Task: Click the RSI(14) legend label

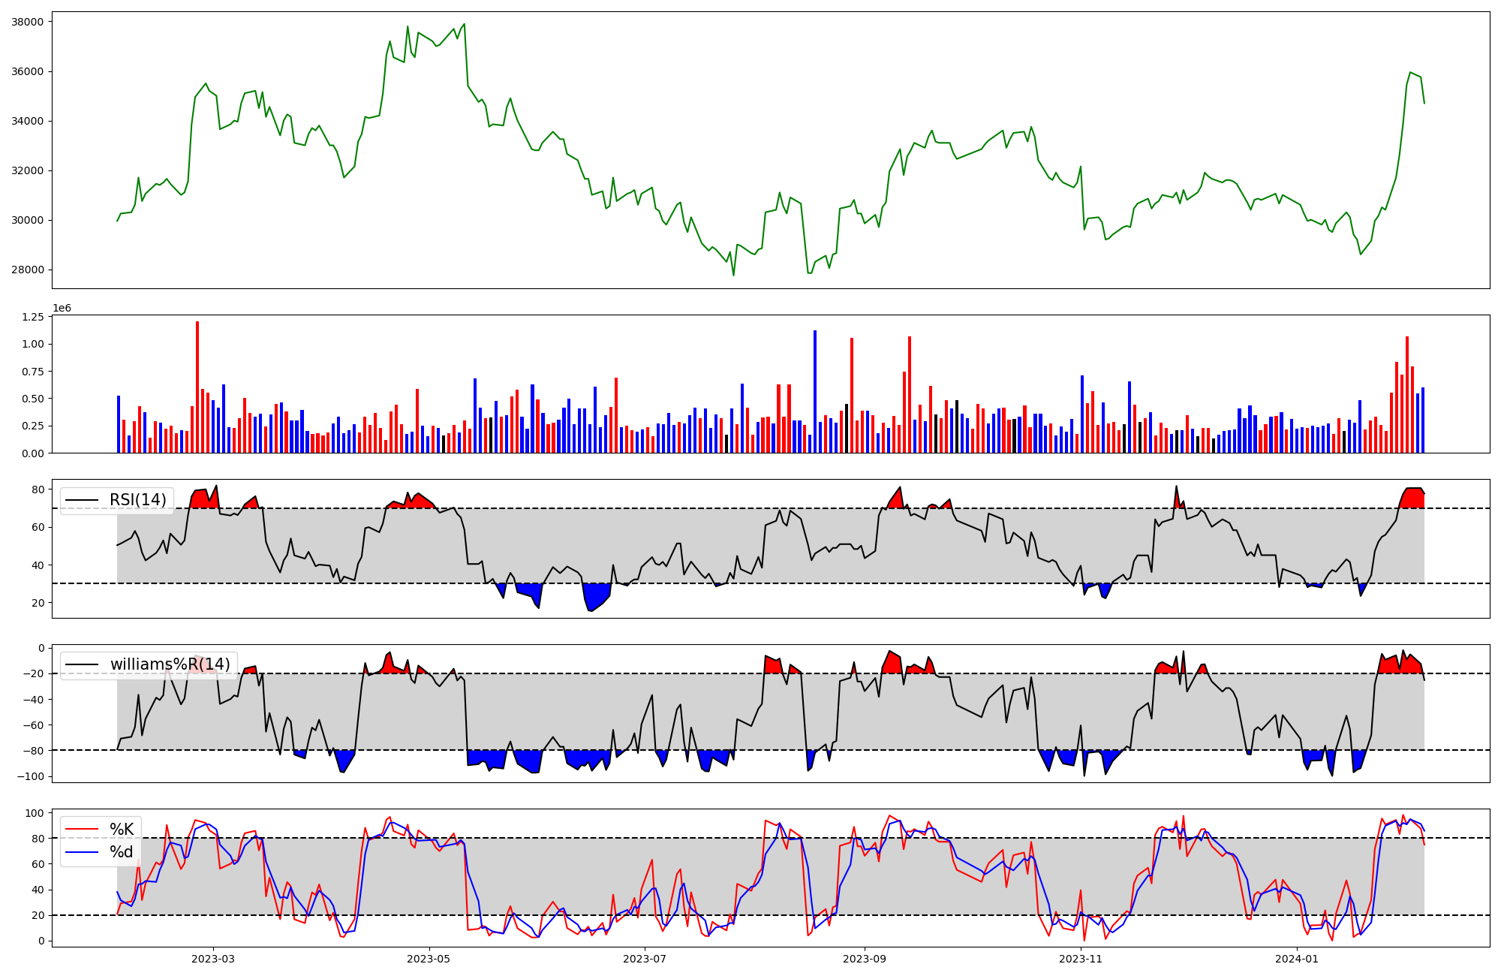Action: [138, 500]
